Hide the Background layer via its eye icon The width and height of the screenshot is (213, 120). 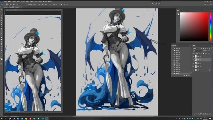tap(193, 70)
